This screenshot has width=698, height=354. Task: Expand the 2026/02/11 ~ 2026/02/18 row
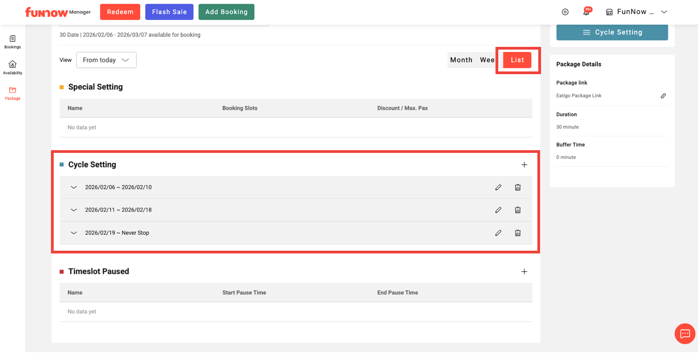coord(74,210)
